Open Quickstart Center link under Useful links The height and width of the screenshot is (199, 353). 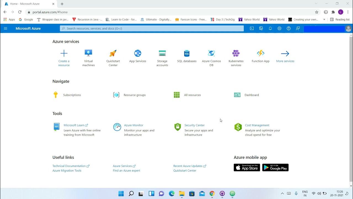pos(185,171)
